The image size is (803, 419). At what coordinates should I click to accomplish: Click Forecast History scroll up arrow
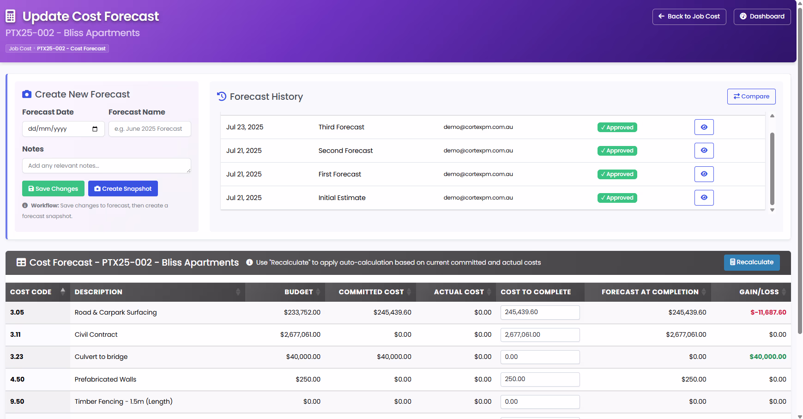click(772, 116)
